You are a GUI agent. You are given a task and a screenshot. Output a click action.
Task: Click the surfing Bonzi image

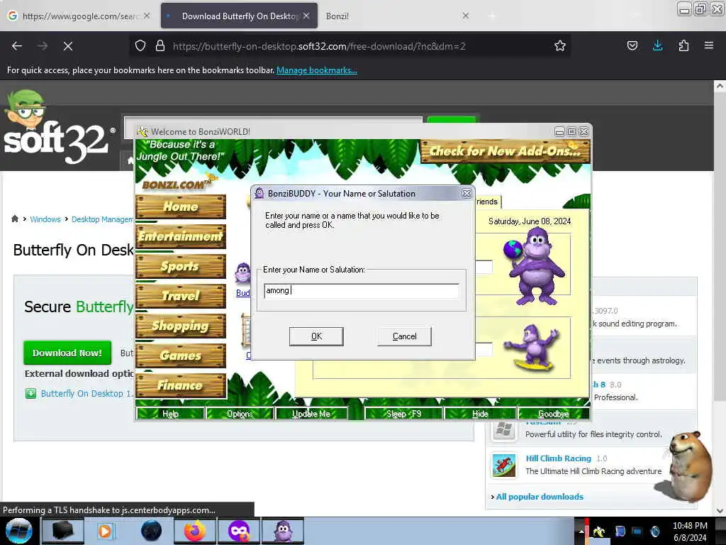click(532, 348)
